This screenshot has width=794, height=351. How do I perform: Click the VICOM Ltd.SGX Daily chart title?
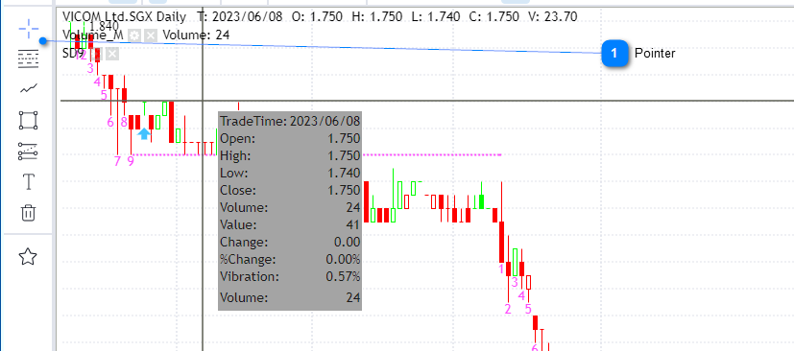(124, 16)
